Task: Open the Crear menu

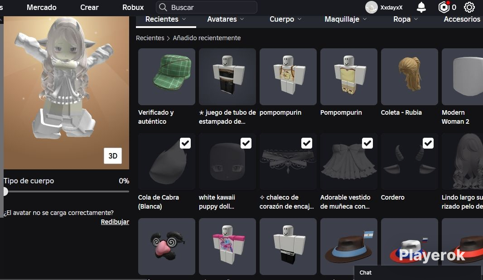Action: click(89, 7)
